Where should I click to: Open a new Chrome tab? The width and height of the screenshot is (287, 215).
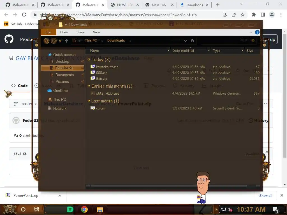[217, 5]
